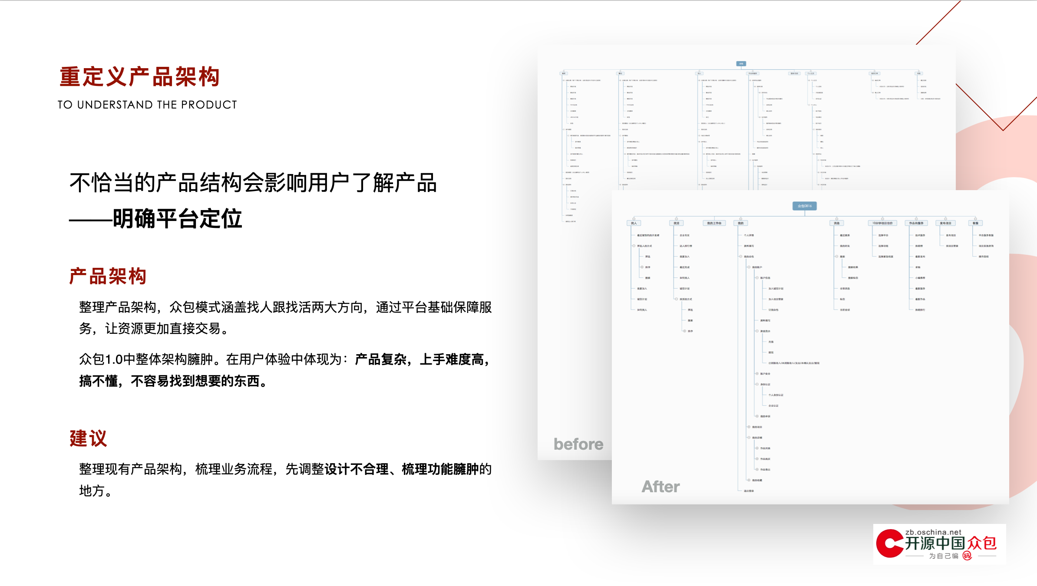
Task: Select the 我的工作台 node in After diagram
Action: point(714,223)
